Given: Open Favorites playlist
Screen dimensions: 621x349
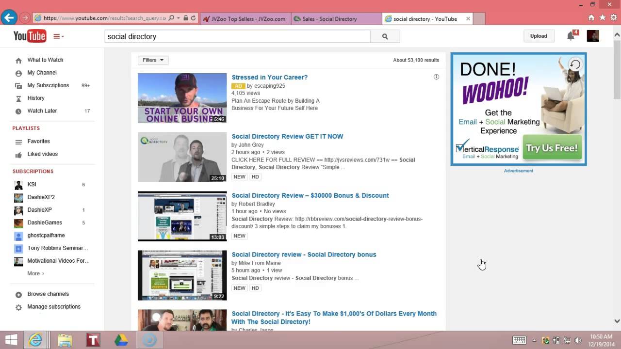Looking at the screenshot, I should [x=38, y=141].
